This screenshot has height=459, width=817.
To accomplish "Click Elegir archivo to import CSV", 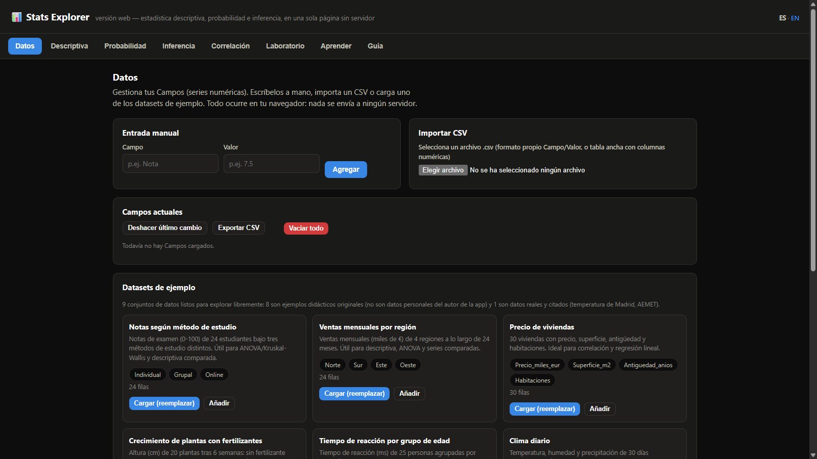I will 443,170.
